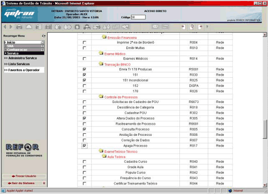Click the stamp-with-clock toolbar icon
Screen dimensions: 268x194
click(x=67, y=27)
